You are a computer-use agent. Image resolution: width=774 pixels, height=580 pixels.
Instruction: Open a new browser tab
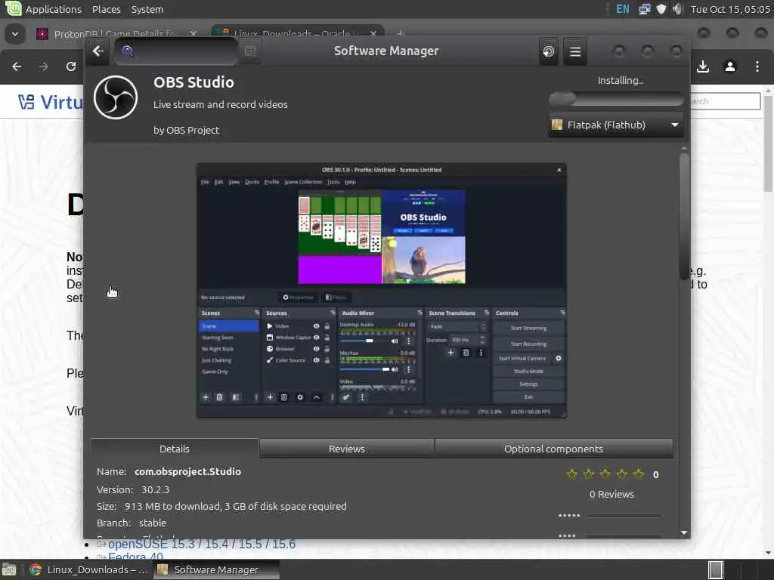click(401, 33)
